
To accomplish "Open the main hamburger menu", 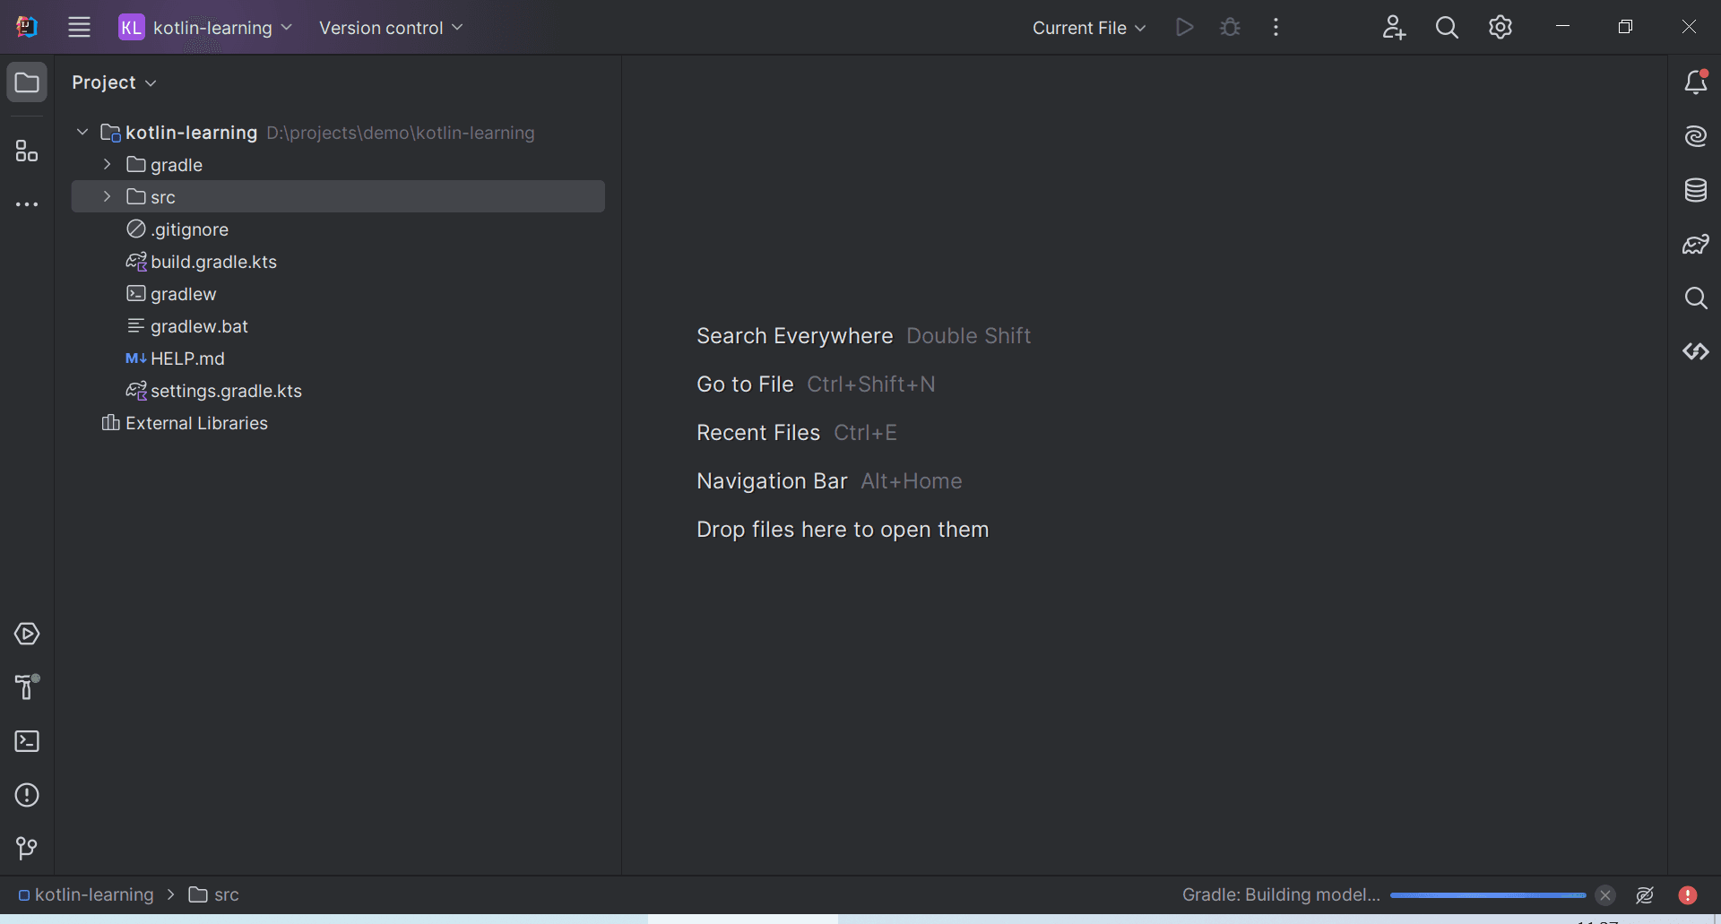I will 80,28.
